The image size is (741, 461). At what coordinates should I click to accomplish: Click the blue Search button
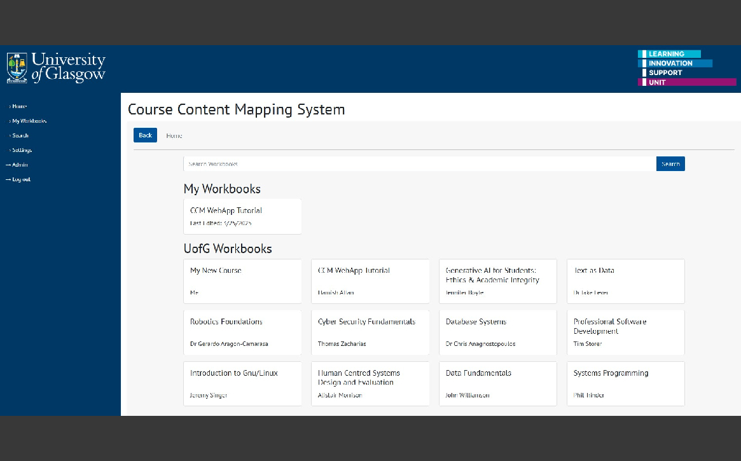670,164
